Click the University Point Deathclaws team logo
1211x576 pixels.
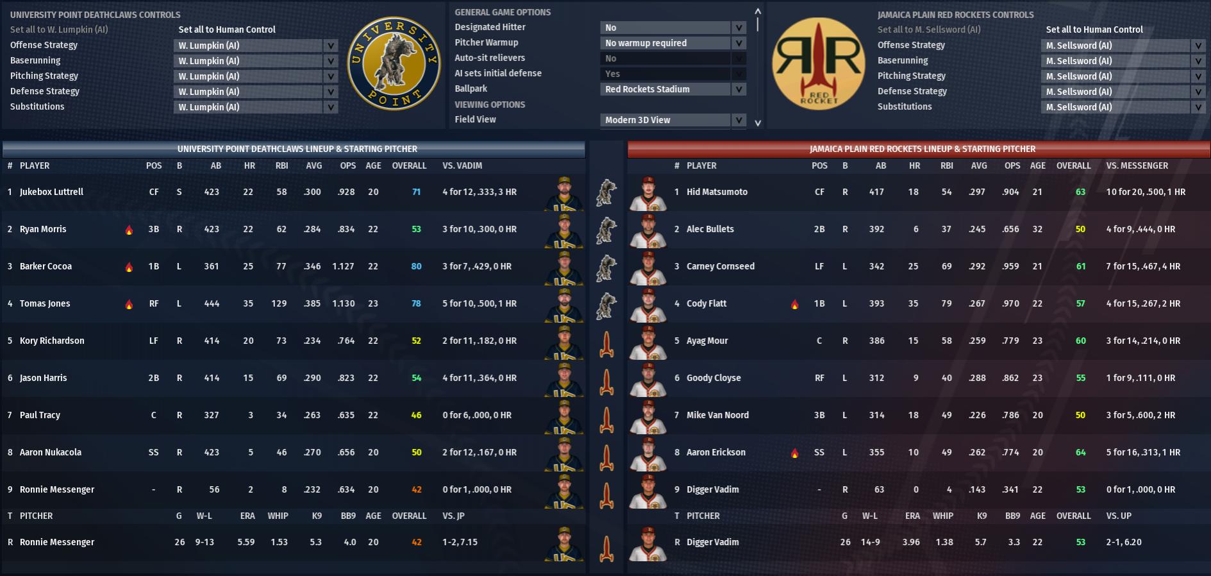pyautogui.click(x=394, y=64)
